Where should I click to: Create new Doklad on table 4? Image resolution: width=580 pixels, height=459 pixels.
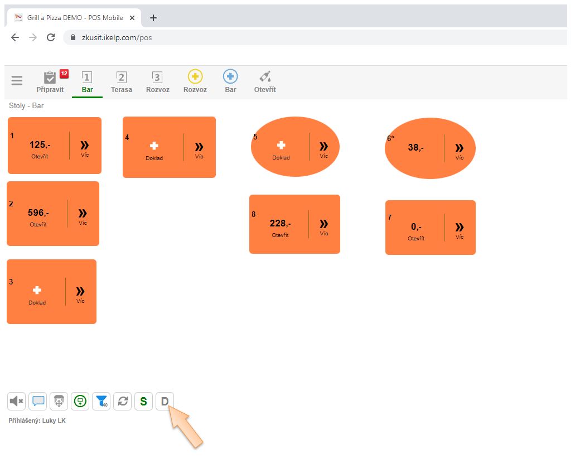154,148
